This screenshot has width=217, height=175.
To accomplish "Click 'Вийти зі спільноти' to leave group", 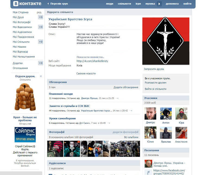I will (x=155, y=89).
